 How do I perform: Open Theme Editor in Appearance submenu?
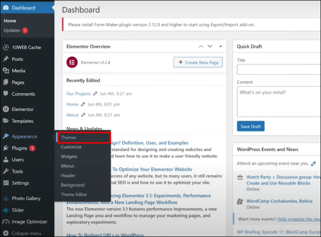[x=74, y=195]
